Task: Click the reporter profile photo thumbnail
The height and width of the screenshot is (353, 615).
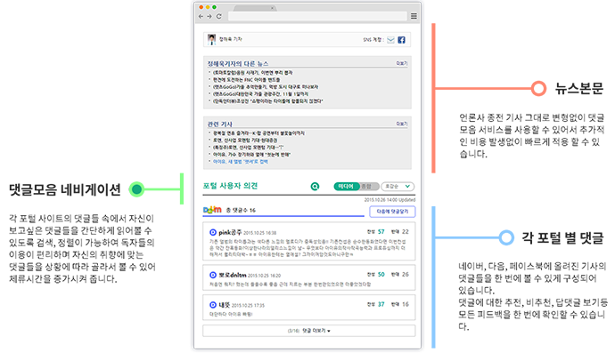Action: coord(212,39)
